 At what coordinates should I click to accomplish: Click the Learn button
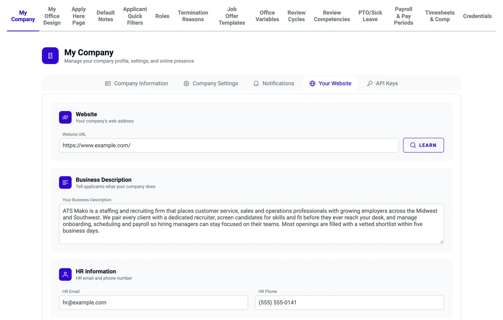click(423, 145)
